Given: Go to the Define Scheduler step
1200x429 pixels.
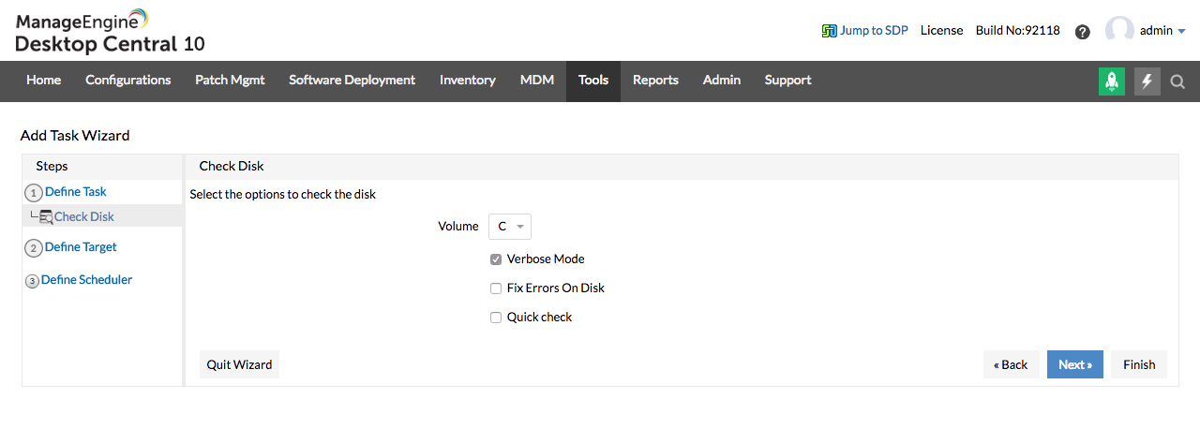Looking at the screenshot, I should tap(86, 280).
